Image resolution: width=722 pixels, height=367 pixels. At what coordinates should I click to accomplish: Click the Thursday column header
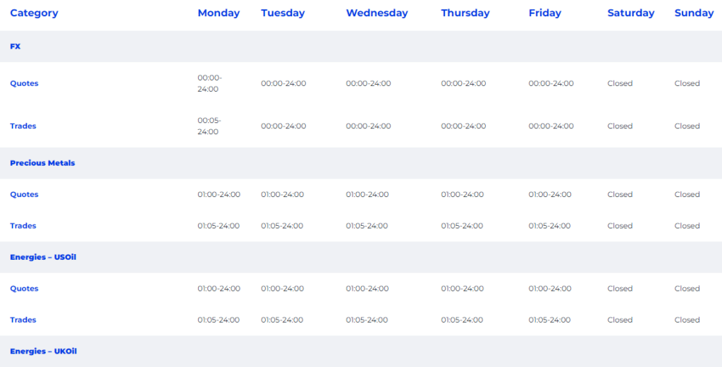coord(465,13)
